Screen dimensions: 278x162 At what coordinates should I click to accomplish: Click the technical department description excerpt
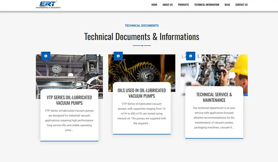click(214, 118)
